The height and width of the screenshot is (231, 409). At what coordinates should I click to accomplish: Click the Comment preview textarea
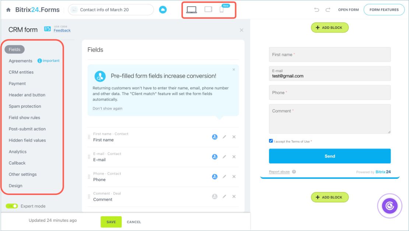pyautogui.click(x=330, y=119)
